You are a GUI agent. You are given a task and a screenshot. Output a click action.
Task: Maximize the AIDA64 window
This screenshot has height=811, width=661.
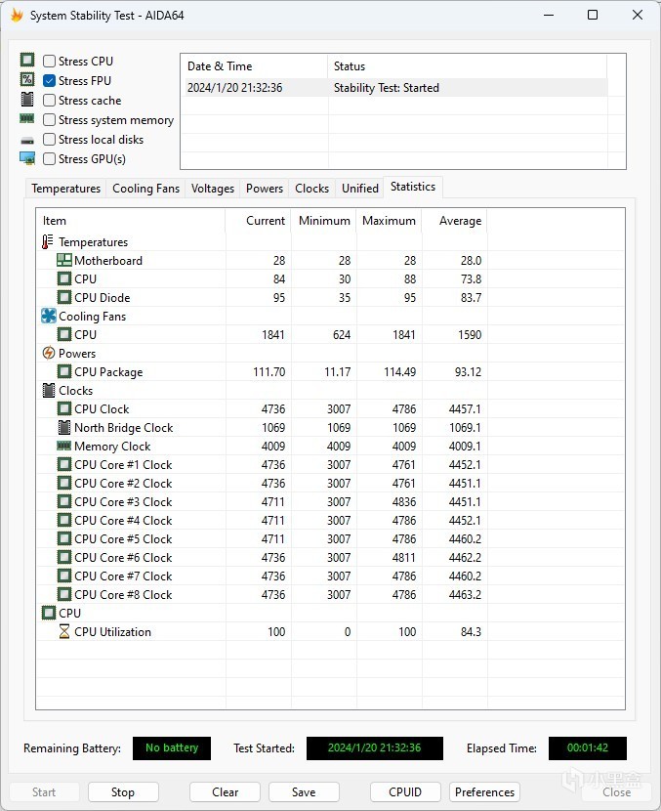[593, 15]
